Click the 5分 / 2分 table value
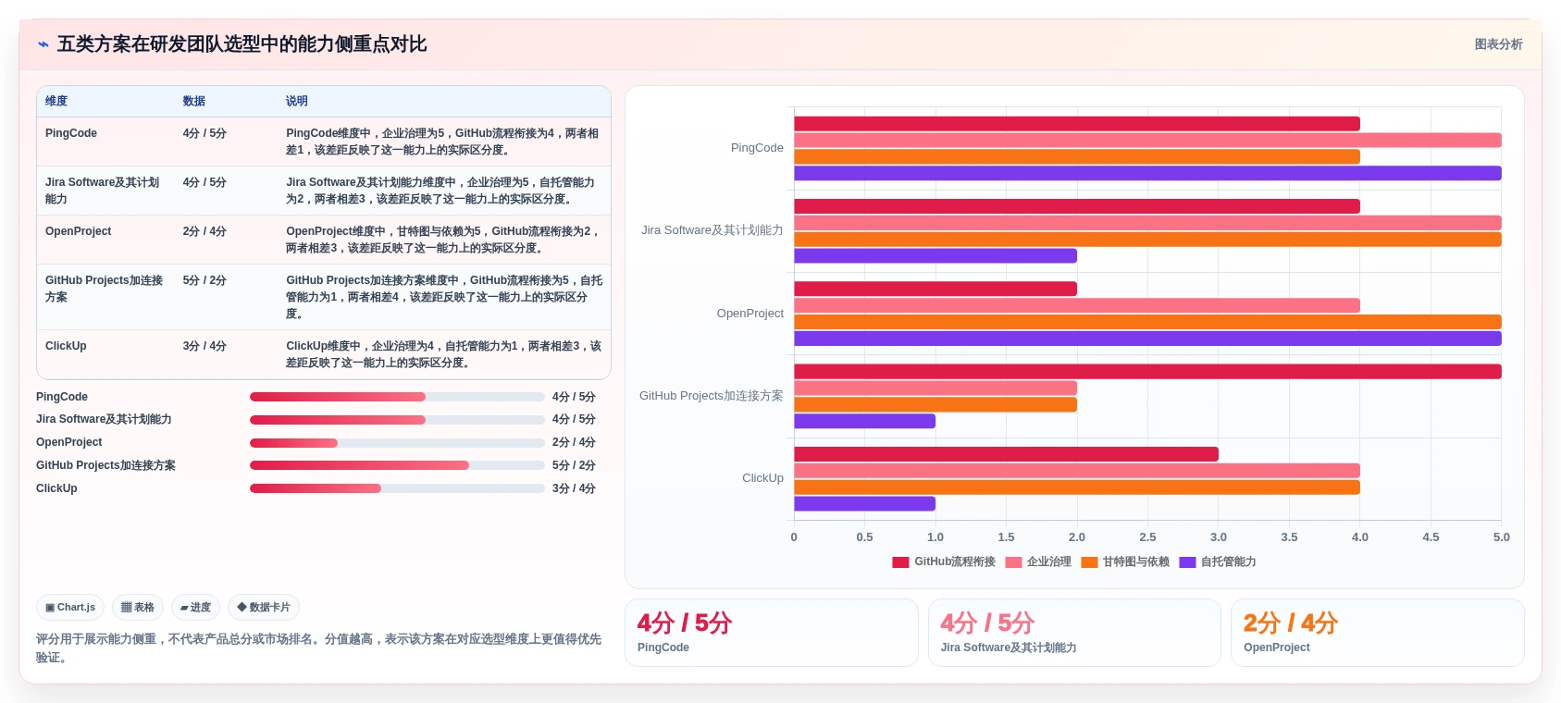The image size is (1561, 703). (x=204, y=280)
